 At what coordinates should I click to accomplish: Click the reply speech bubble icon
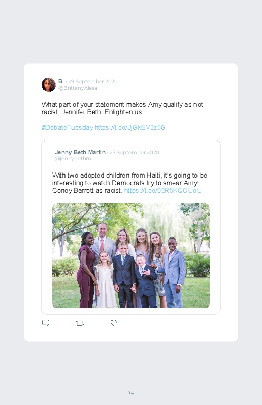pyautogui.click(x=46, y=323)
